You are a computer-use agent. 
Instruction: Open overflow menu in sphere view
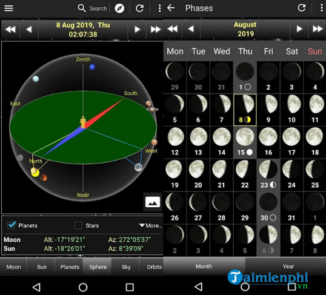point(159,8)
